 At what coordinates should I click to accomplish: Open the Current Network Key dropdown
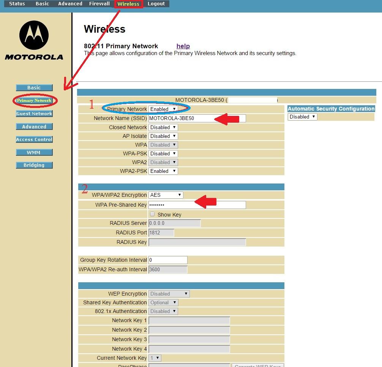tap(155, 358)
